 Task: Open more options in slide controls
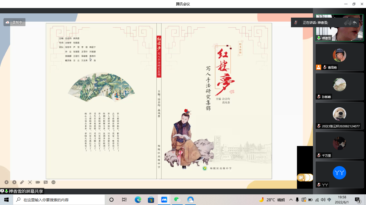coord(54,182)
